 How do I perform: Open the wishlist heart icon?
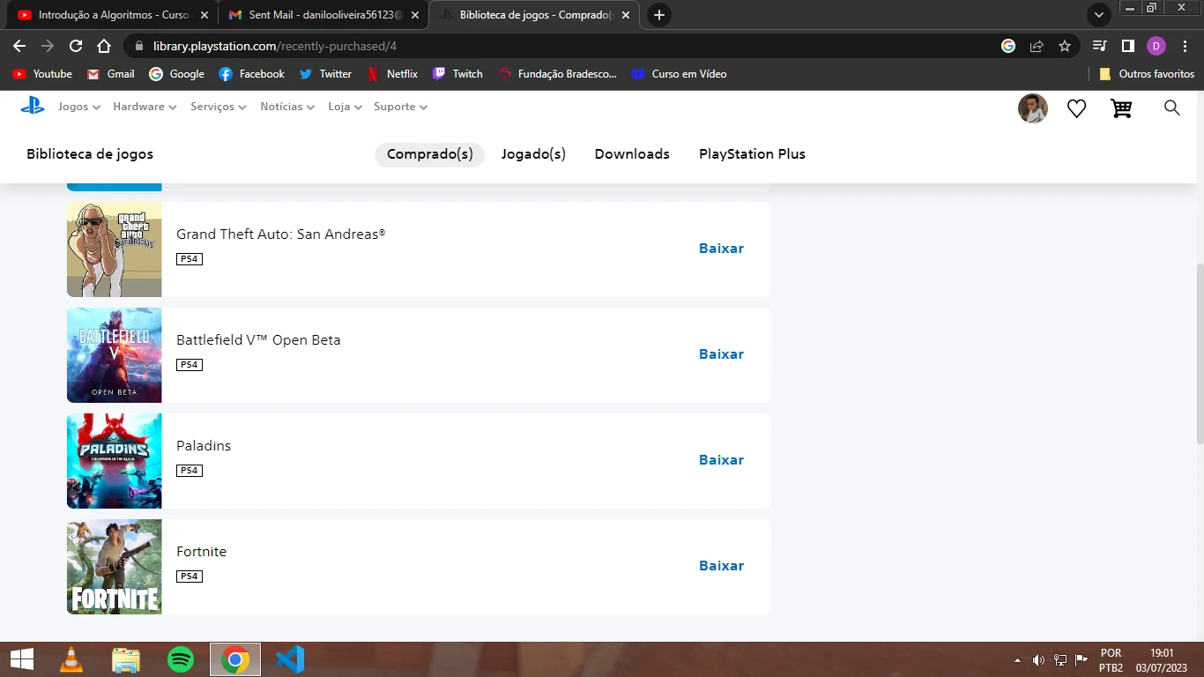point(1076,108)
